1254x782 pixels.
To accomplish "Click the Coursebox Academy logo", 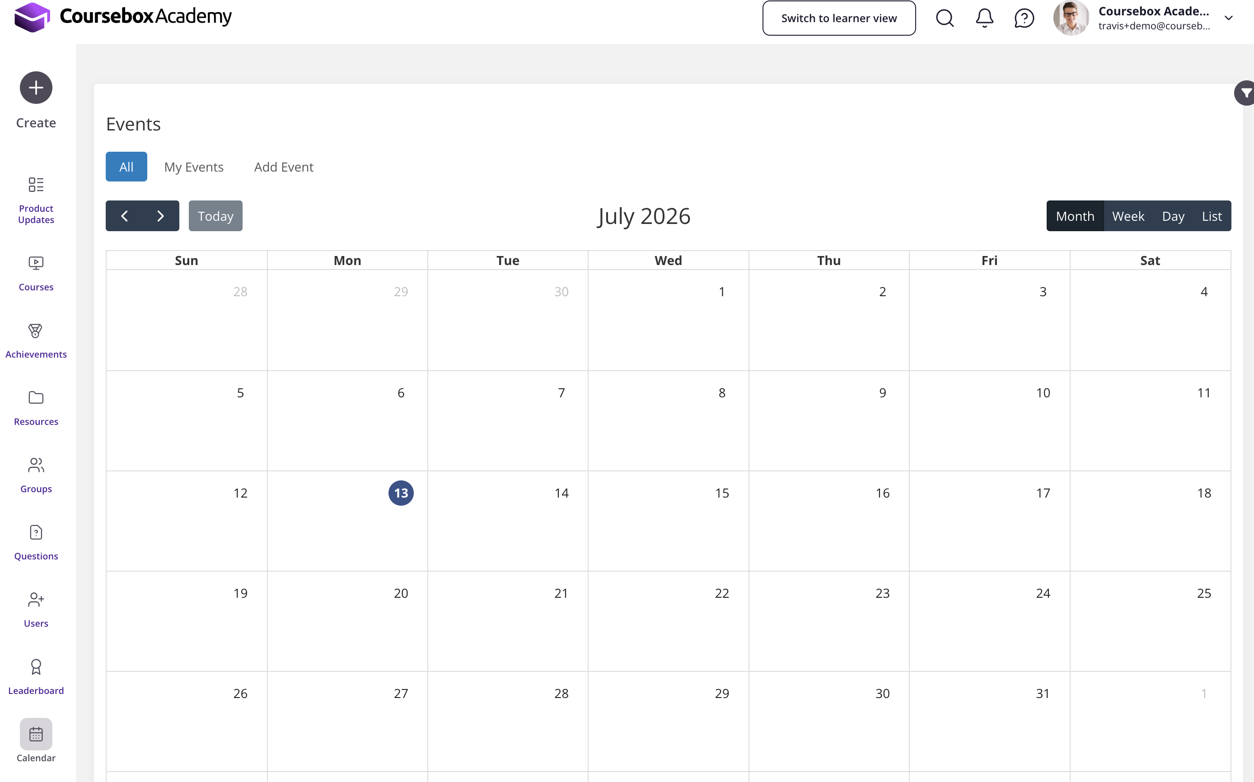I will point(123,17).
